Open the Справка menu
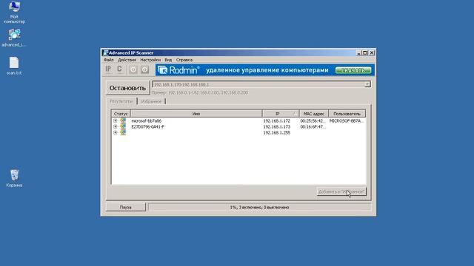474x266 pixels. point(184,60)
